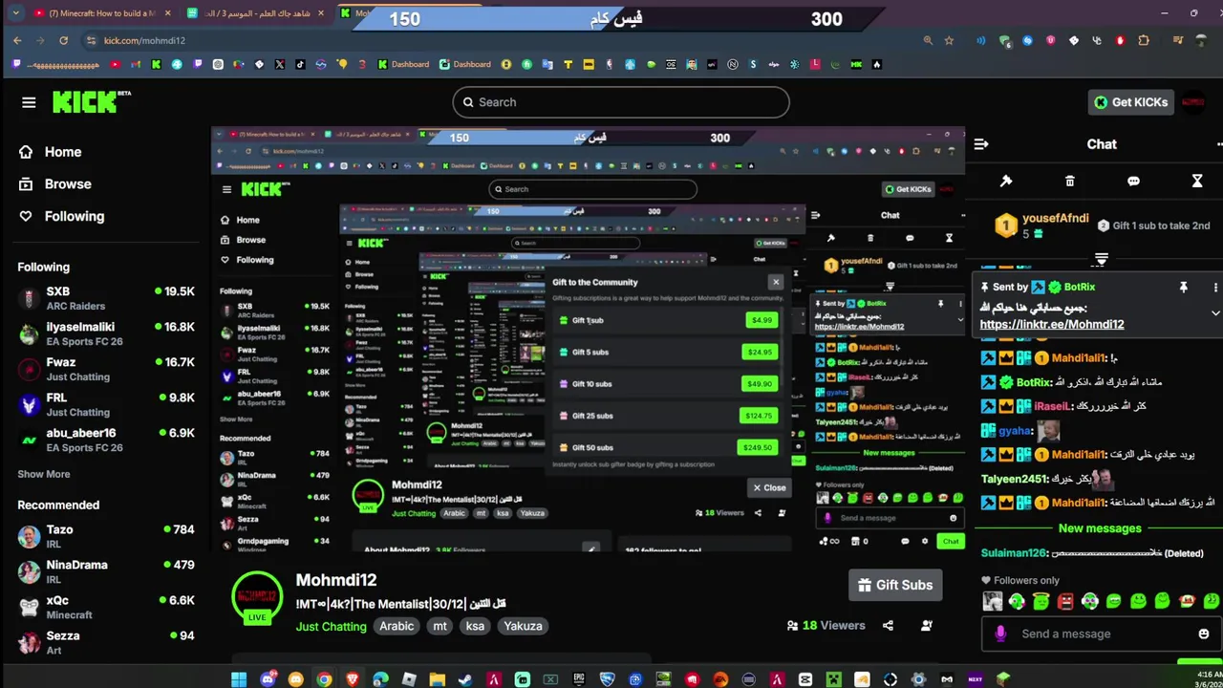Open NinaDrama recommended channel
Image resolution: width=1223 pixels, height=688 pixels.
point(106,571)
